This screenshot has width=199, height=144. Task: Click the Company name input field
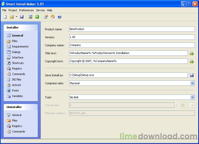pyautogui.click(x=132, y=45)
